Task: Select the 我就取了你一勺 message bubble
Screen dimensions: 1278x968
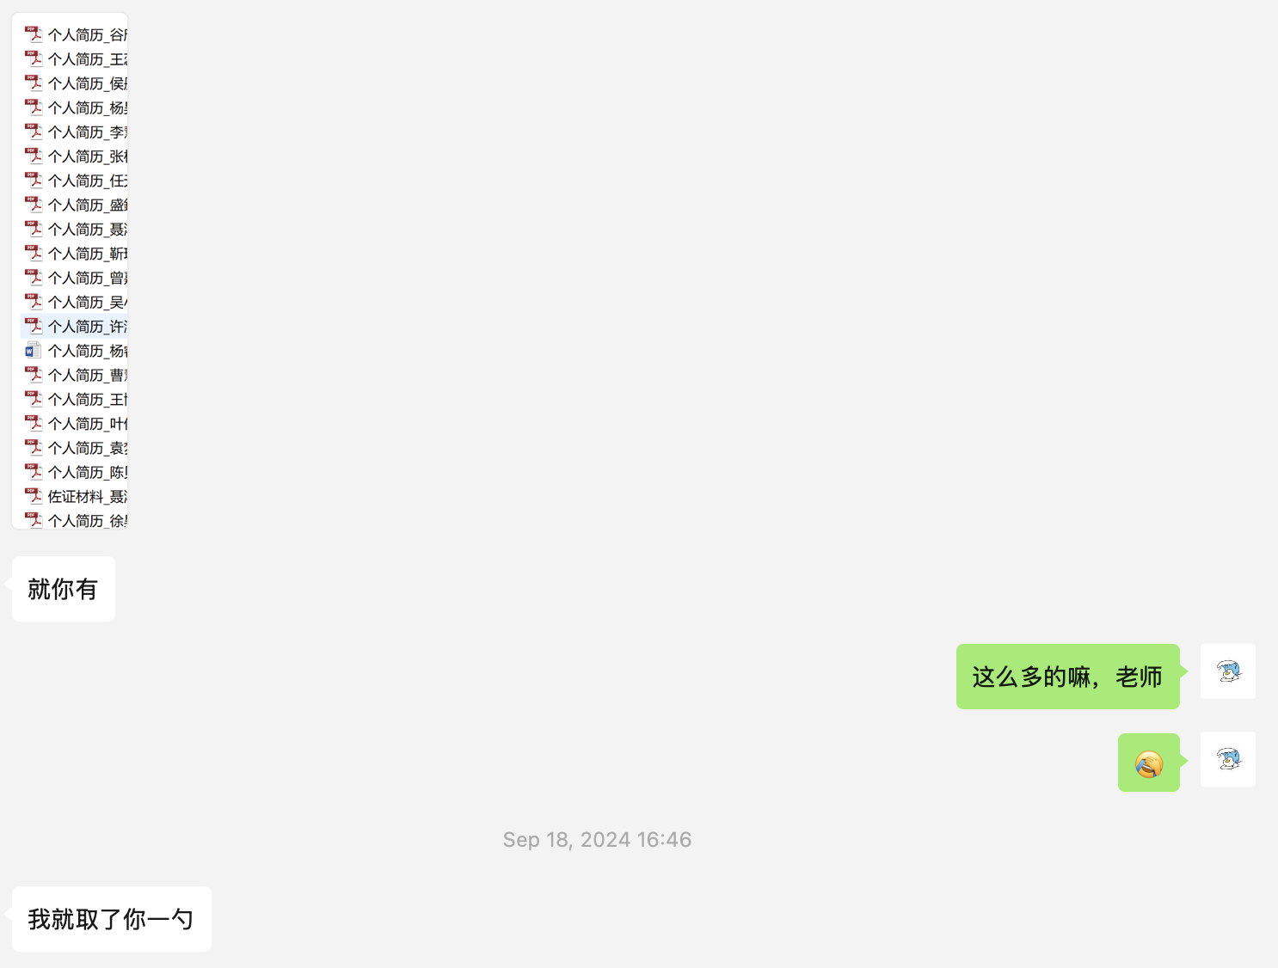Action: pyautogui.click(x=112, y=919)
